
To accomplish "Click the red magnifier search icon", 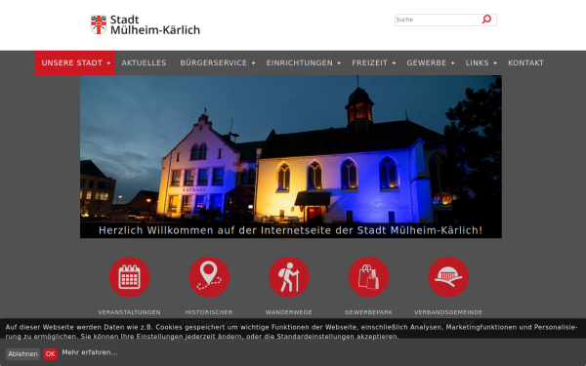I will point(486,20).
